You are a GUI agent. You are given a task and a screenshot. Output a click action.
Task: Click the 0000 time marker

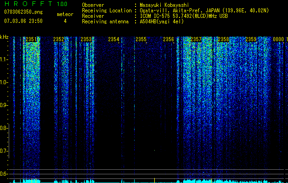[x=278, y=39]
